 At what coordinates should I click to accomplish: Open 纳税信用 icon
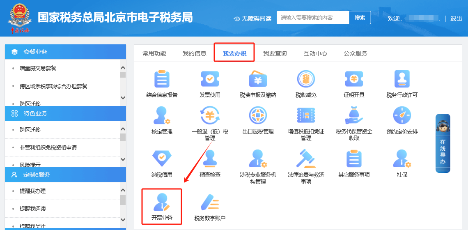pyautogui.click(x=162, y=159)
